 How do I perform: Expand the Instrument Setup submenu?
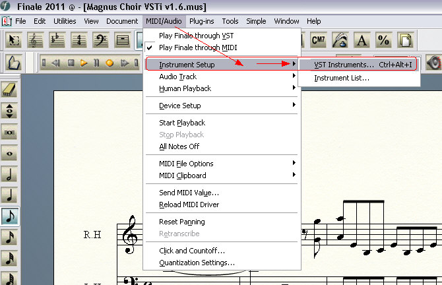[x=222, y=65]
